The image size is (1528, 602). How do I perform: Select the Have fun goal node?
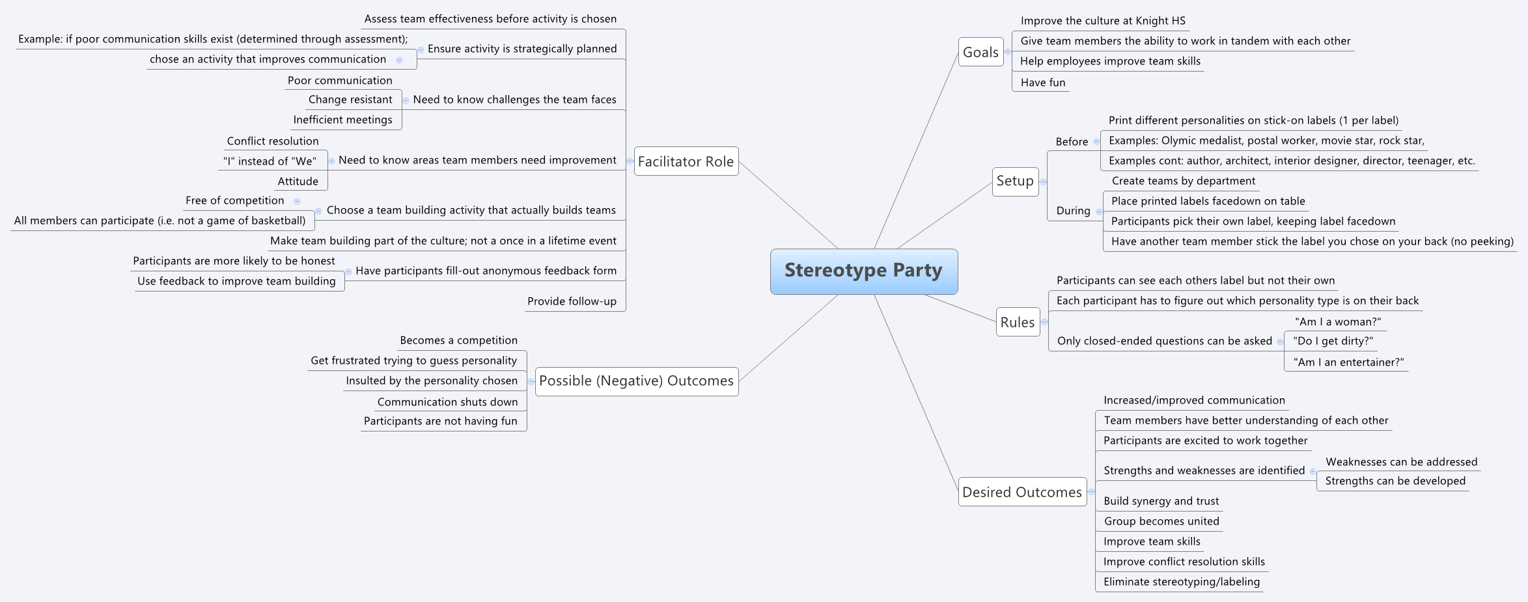(x=1040, y=82)
